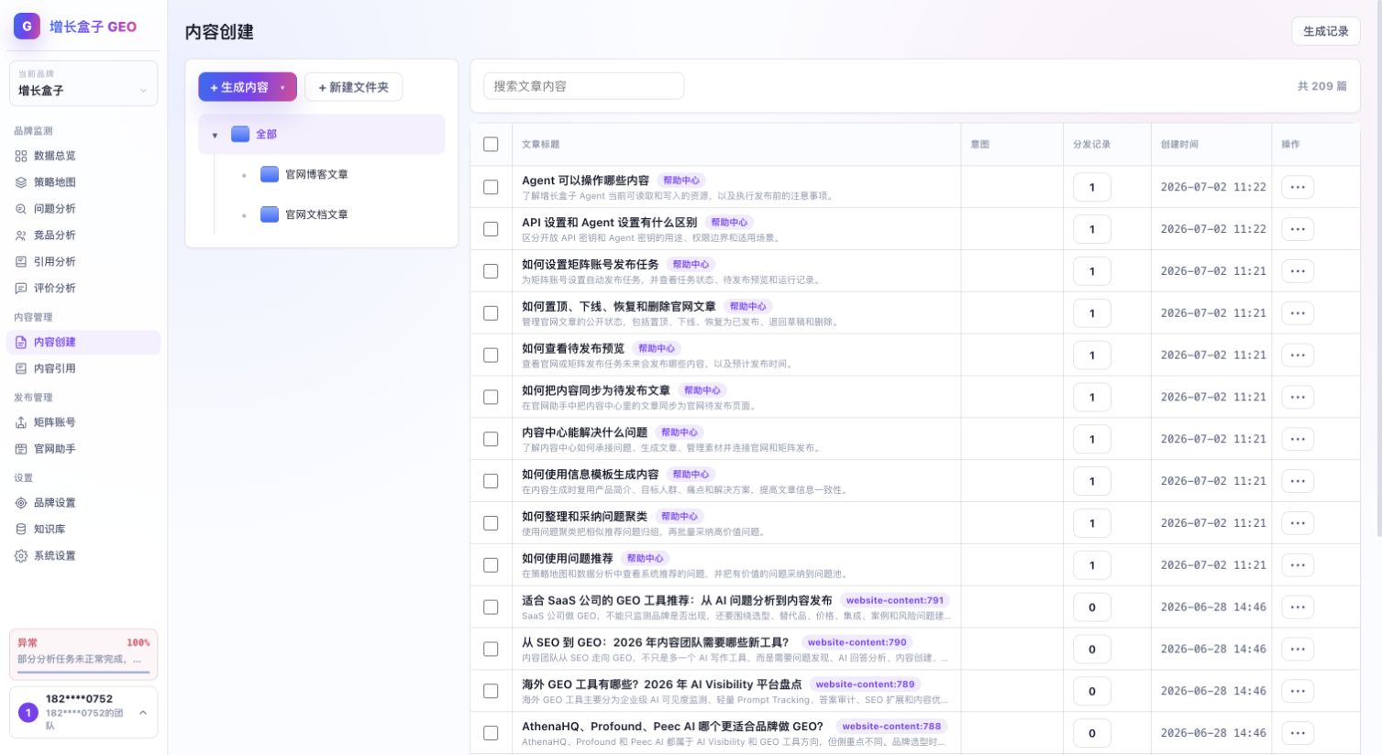Viewport: 1382px width, 755px height.
Task: Check the row 海外 GEO 工具有哪些
Action: click(x=491, y=691)
